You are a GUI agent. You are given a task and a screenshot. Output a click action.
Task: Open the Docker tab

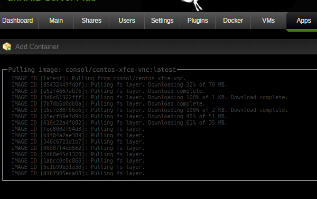point(233,21)
